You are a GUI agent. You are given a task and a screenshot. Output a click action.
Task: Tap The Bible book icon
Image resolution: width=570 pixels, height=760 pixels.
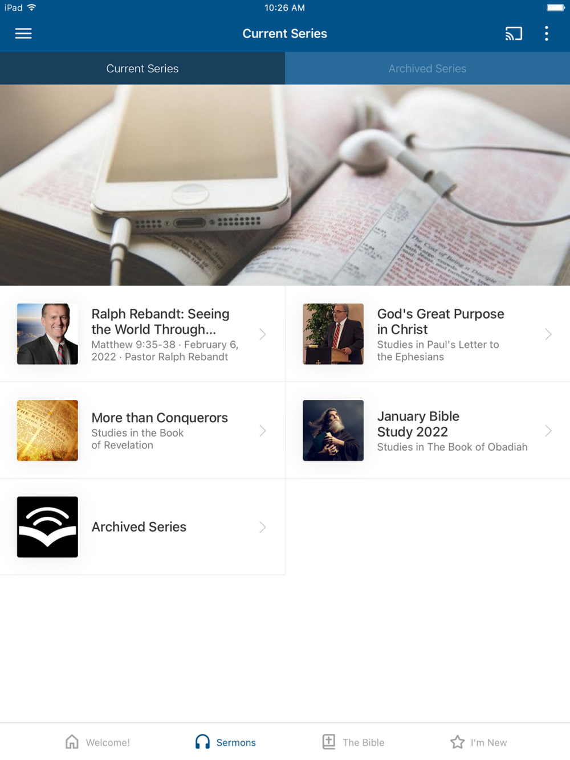[x=329, y=742]
